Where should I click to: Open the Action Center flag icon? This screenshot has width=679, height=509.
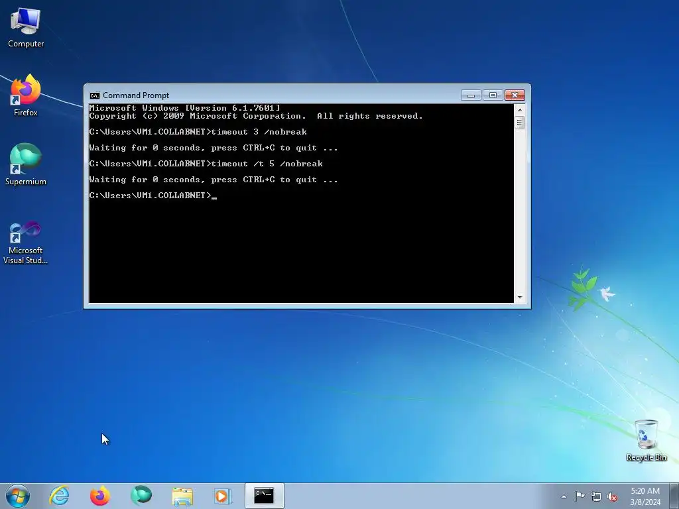pyautogui.click(x=580, y=496)
